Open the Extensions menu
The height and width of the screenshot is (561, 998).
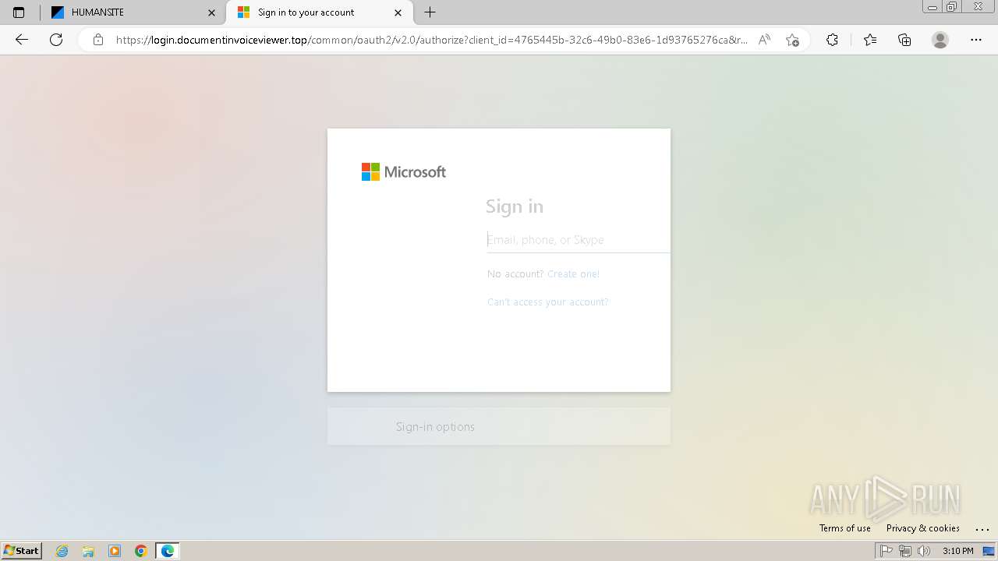pos(832,40)
